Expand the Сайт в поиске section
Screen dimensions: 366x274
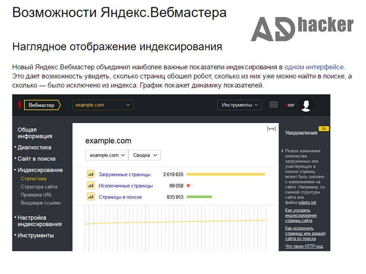[x=37, y=159]
